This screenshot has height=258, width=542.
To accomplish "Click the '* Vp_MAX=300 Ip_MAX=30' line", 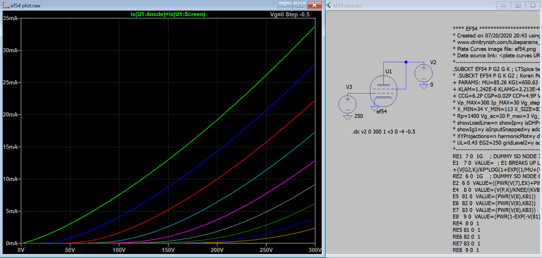I will pyautogui.click(x=496, y=103).
